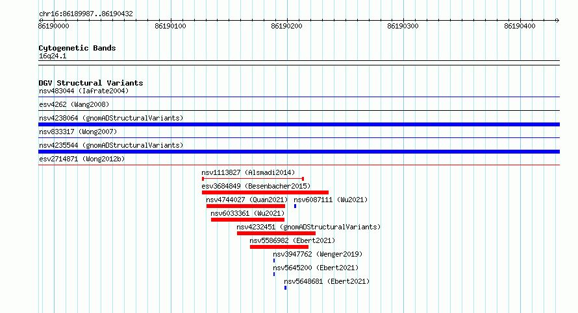Click the thin blue nsv833317 variant line
Viewport: 578px width, 313px height.
point(299,137)
